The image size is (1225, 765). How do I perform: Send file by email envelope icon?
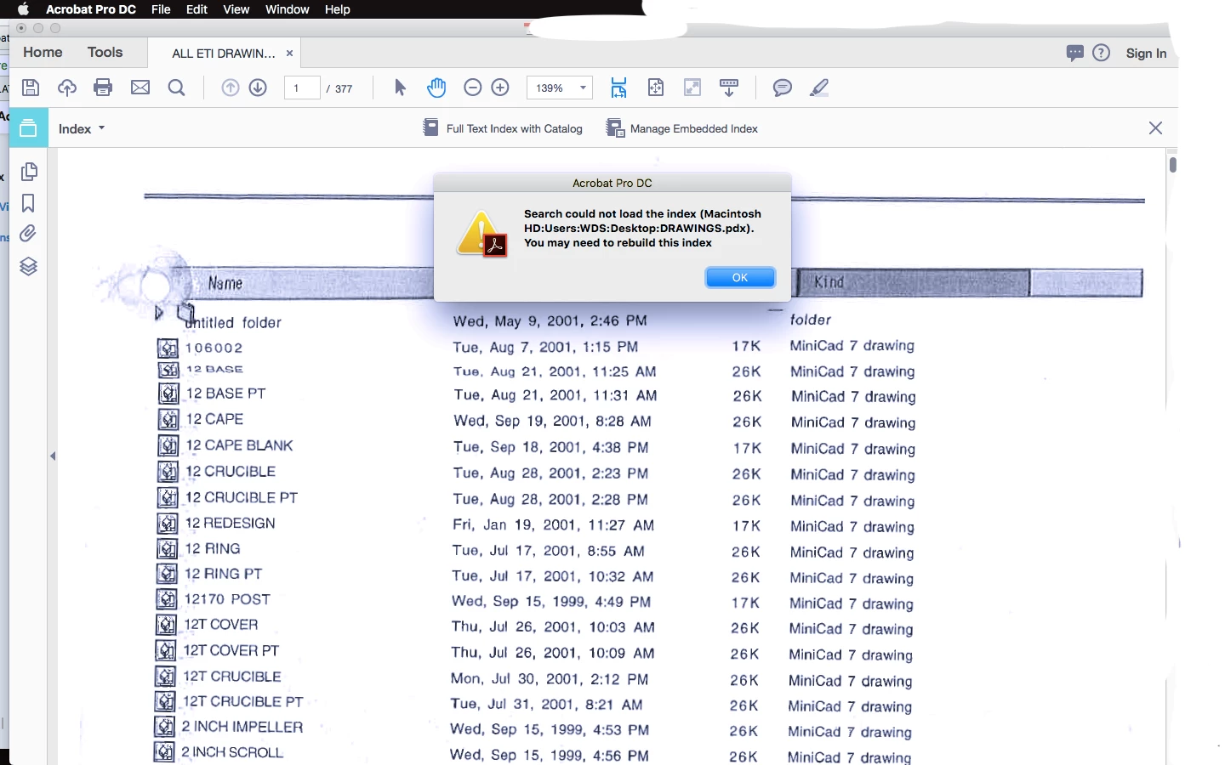(140, 88)
